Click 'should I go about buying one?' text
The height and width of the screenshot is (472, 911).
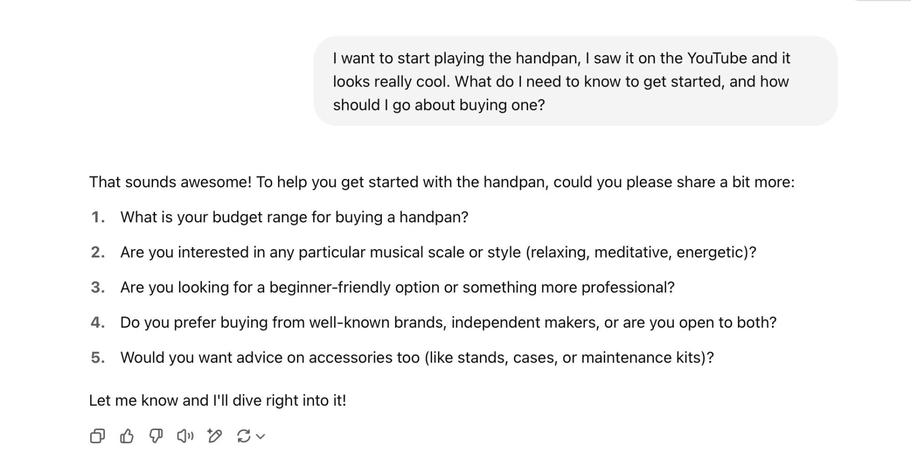click(439, 105)
